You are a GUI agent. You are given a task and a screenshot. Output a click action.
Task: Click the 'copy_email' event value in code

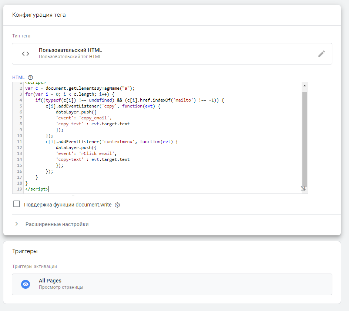[94, 118]
